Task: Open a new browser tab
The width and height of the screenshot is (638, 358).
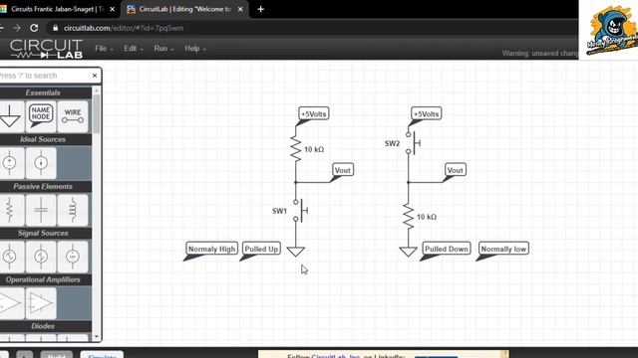Action: [x=261, y=9]
